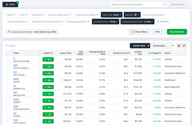Expand the TradeSmith Strategies filter
The image size is (192, 125).
pos(87,15)
